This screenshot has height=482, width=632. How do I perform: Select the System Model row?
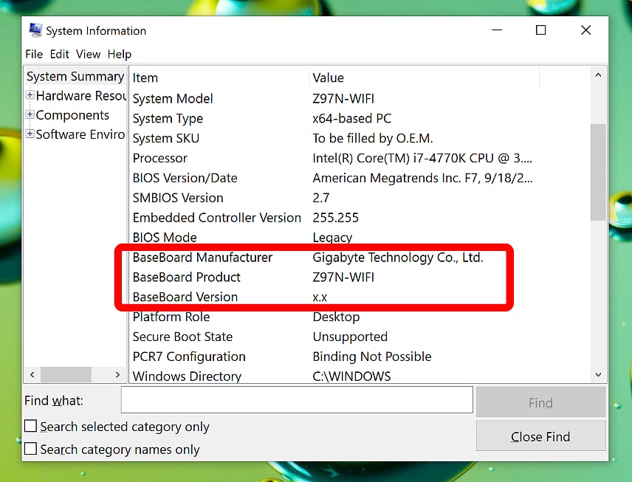(172, 98)
